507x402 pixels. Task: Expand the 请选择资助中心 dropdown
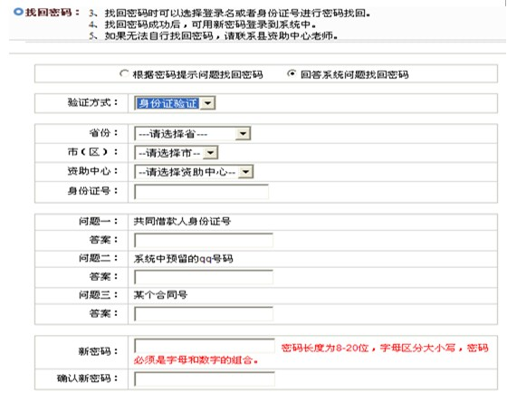(x=194, y=172)
